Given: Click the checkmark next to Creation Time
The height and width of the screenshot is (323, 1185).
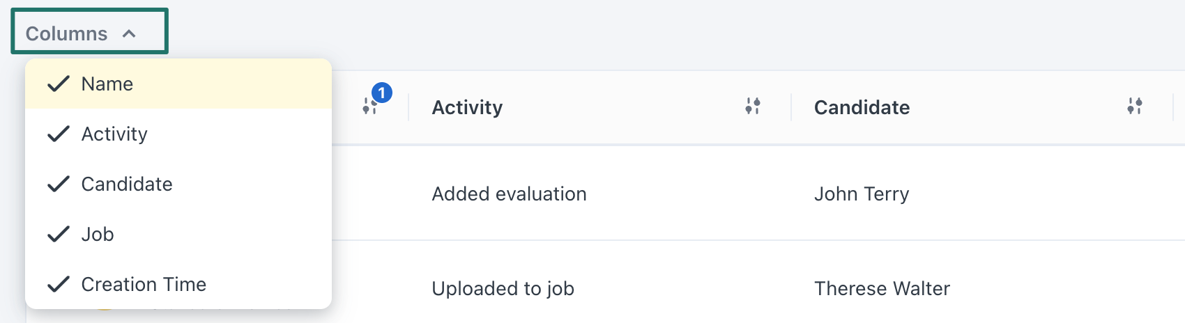Looking at the screenshot, I should (x=59, y=284).
